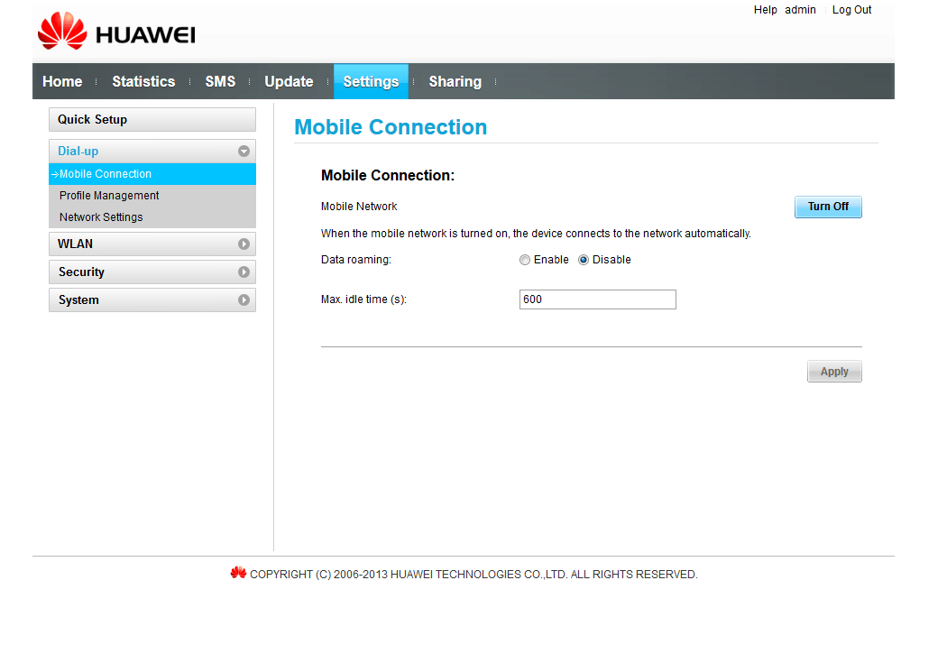This screenshot has height=654, width=947.
Task: Click the System section label
Action: (78, 300)
